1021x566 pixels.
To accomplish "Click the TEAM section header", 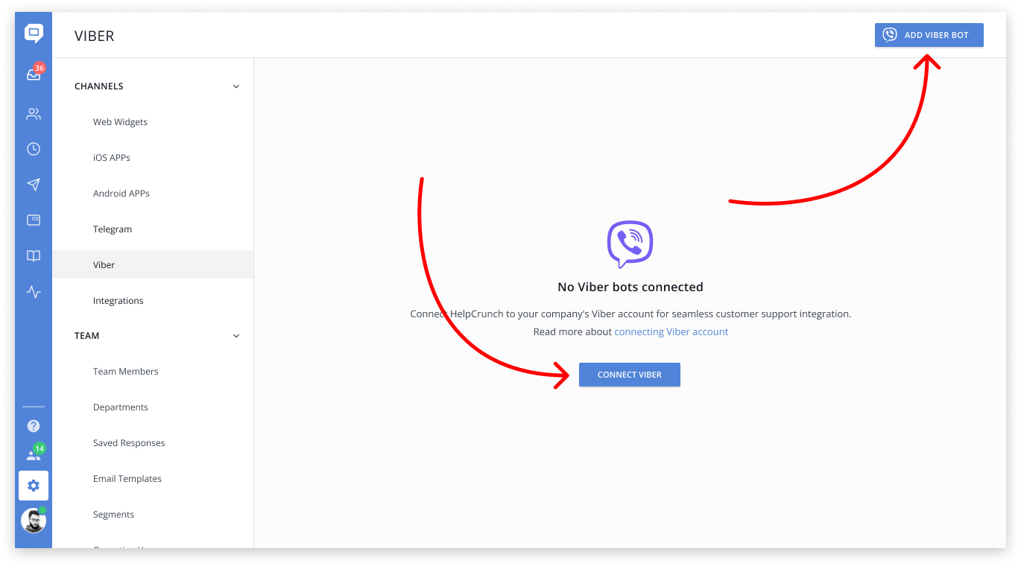I will point(87,336).
